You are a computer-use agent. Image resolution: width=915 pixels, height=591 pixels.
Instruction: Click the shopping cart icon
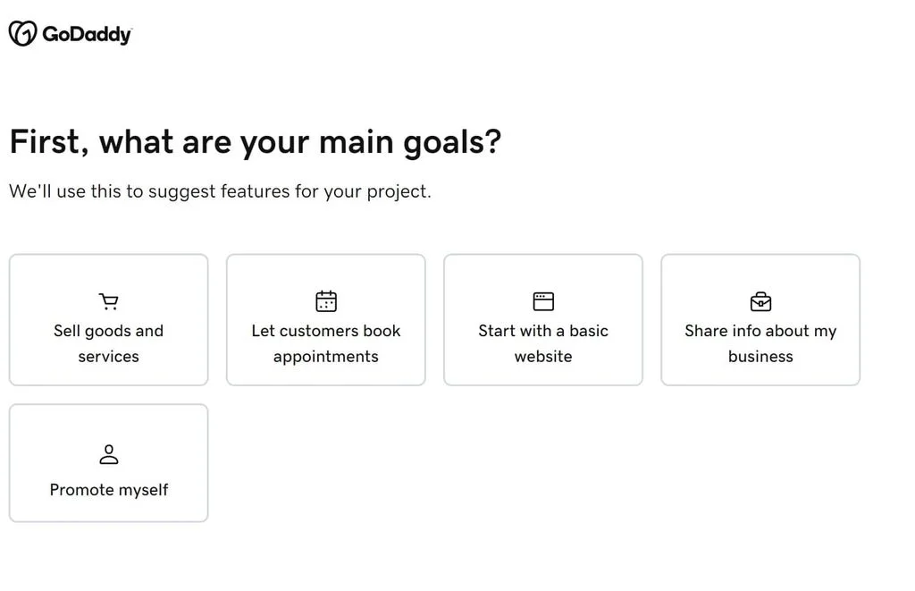pyautogui.click(x=108, y=300)
